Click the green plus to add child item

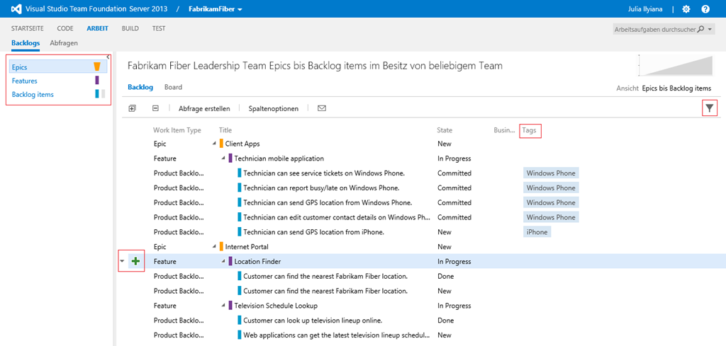(135, 261)
